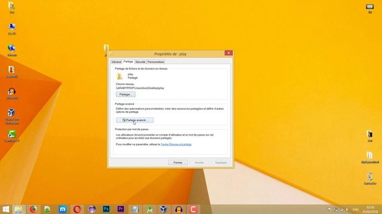
Task: Open the purple globe app on taskbar
Action: (91, 209)
